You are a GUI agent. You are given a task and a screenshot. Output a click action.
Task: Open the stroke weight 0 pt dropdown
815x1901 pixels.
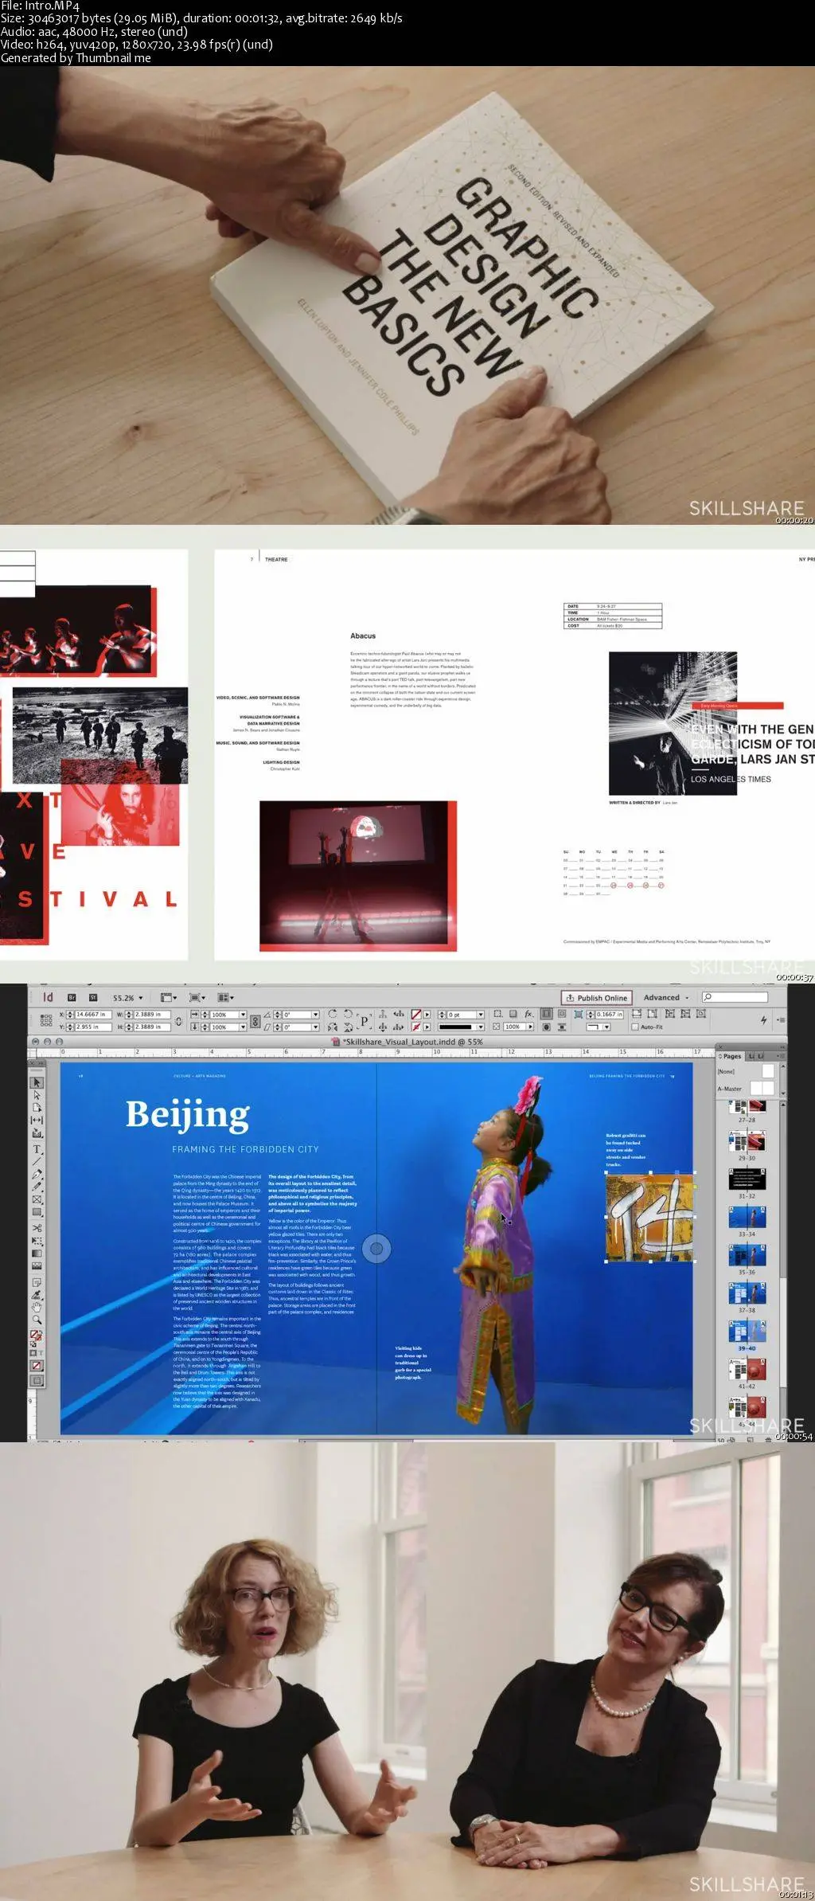(480, 1015)
